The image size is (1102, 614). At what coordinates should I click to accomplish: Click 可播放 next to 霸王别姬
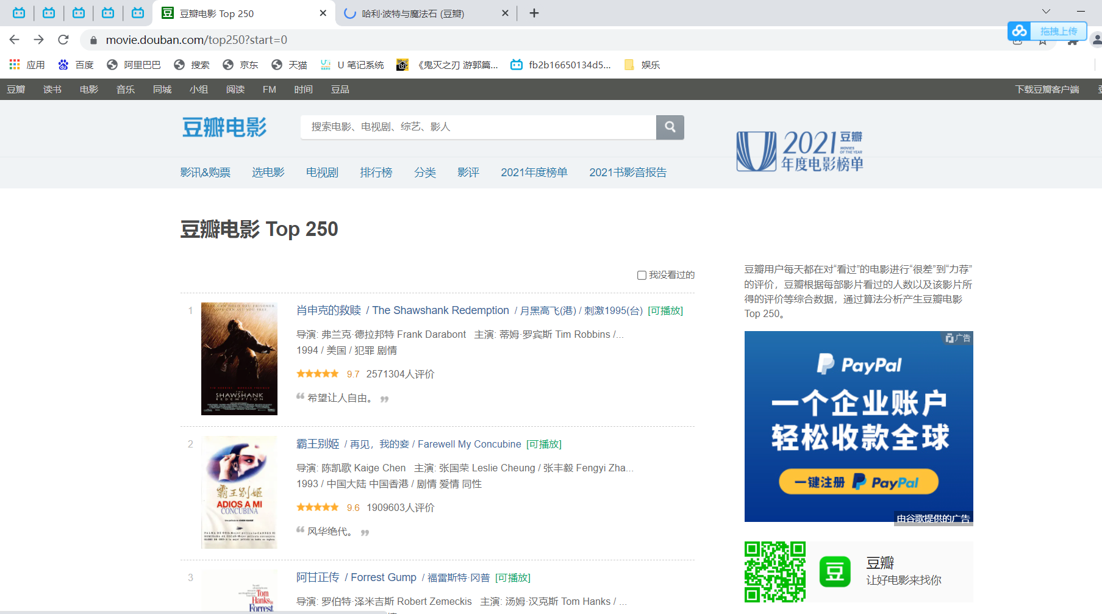click(544, 444)
